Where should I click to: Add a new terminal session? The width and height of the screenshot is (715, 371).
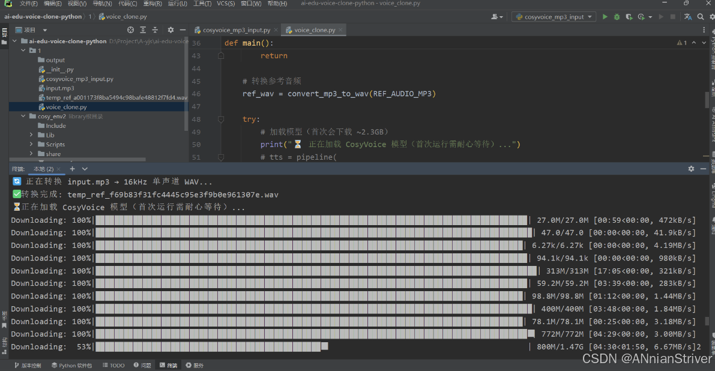click(72, 169)
